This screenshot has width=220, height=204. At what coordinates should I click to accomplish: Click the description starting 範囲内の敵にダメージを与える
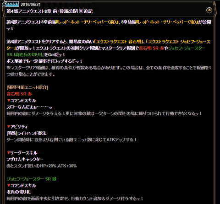(x=104, y=113)
